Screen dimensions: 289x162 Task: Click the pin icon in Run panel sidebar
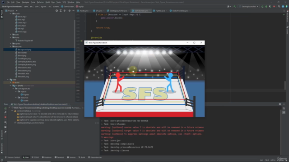pyautogui.click(x=5, y=132)
